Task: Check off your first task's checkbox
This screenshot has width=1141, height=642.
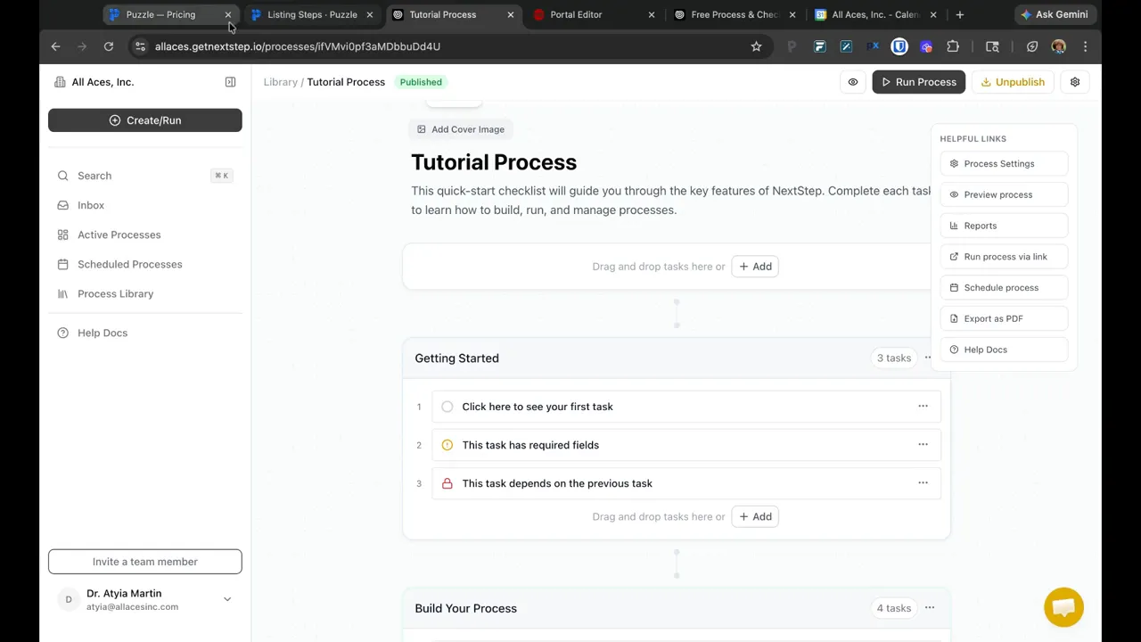Action: pos(447,406)
